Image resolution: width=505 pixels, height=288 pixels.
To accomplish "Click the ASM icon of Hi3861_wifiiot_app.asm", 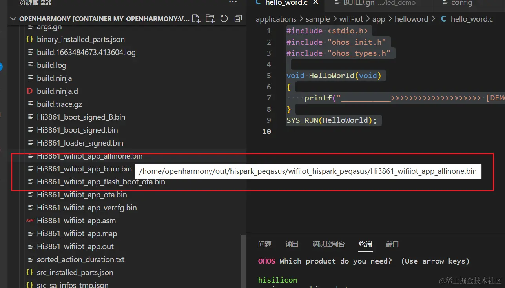I will (29, 221).
